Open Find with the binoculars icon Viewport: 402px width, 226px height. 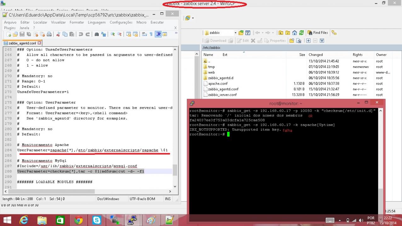pos(97,34)
